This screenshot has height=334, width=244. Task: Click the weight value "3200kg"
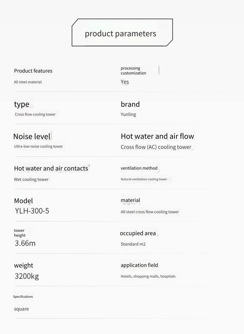[27, 276]
